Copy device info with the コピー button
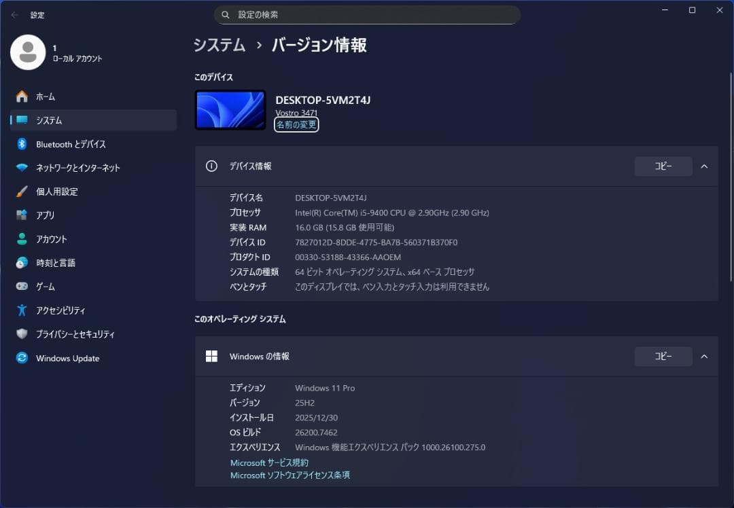 pos(663,166)
